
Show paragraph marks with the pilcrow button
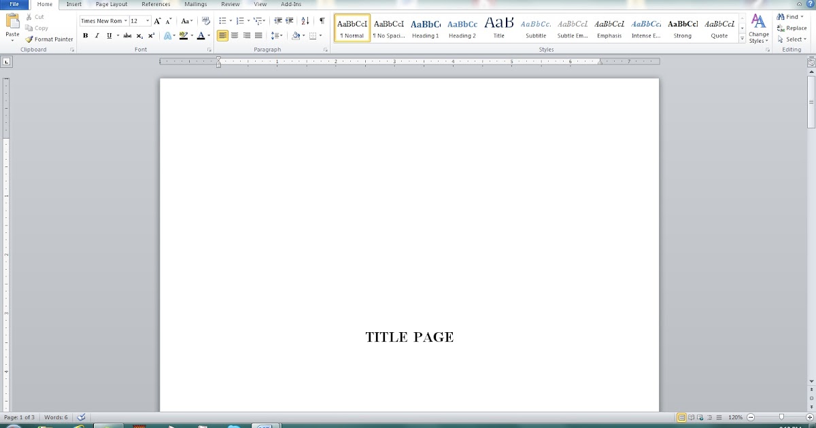click(321, 20)
